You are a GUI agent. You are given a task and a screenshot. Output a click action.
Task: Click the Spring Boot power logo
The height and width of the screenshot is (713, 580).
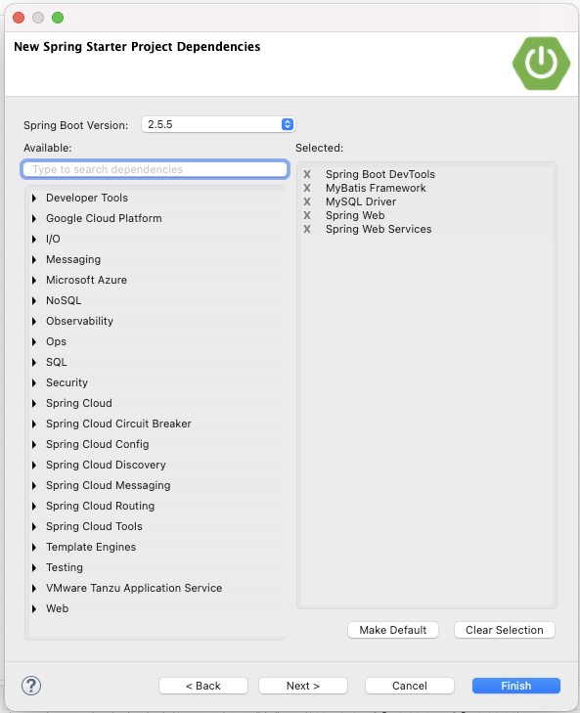pyautogui.click(x=541, y=64)
